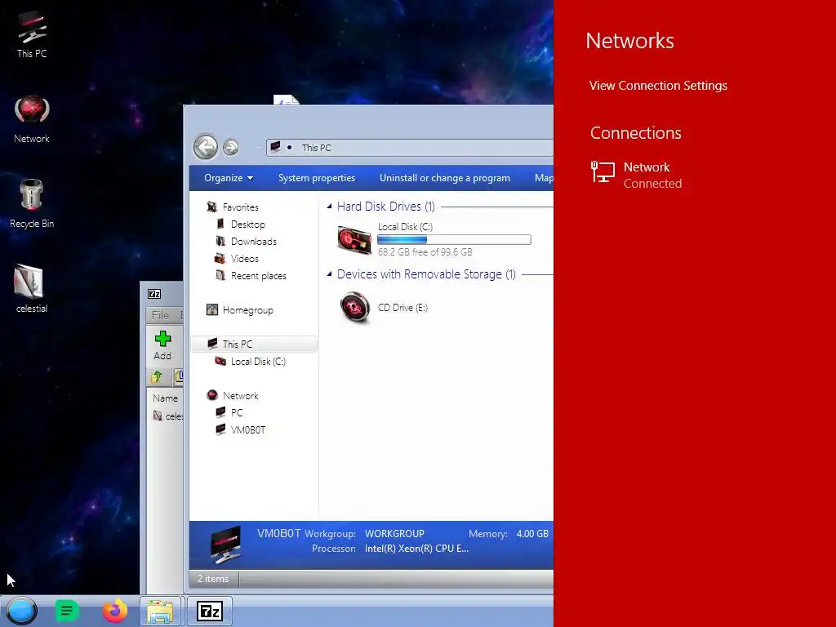Click the up-folder arrow in 7-Zip
This screenshot has width=836, height=627.
pos(156,376)
